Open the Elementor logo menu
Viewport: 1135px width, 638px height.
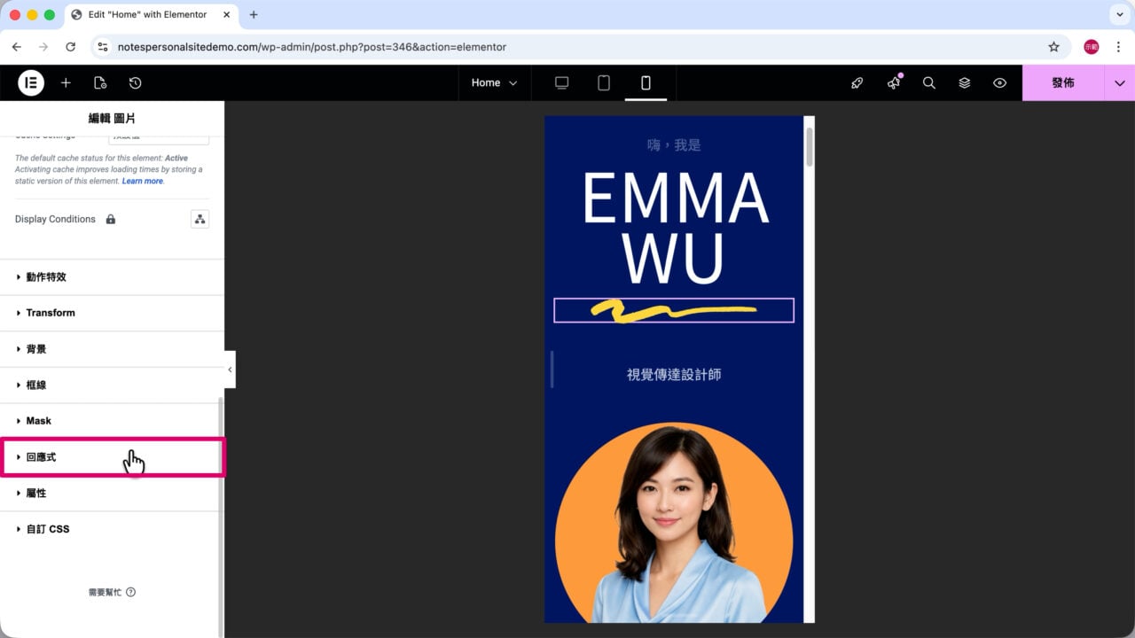[31, 82]
